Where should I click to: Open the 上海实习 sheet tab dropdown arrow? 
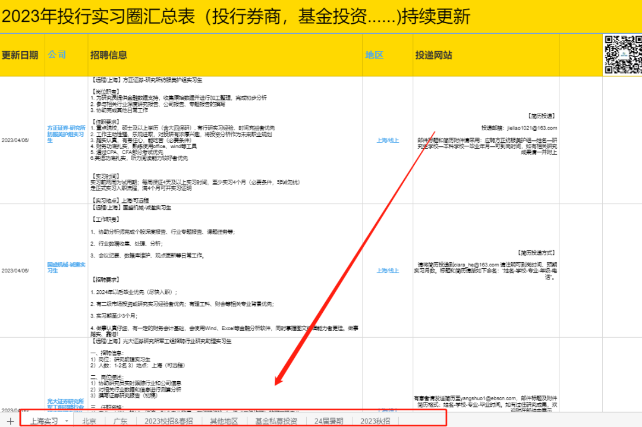pos(67,421)
